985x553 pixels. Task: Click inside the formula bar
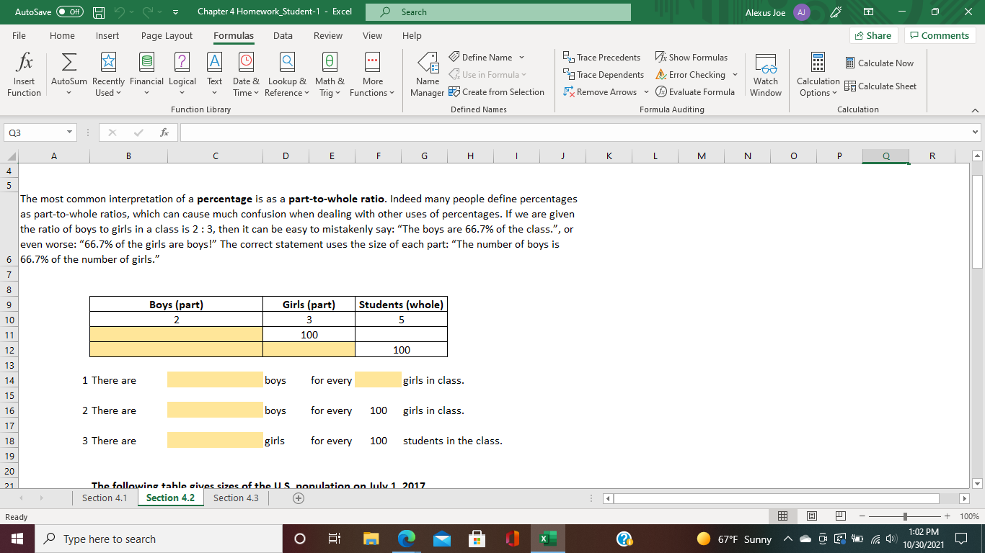click(505, 132)
